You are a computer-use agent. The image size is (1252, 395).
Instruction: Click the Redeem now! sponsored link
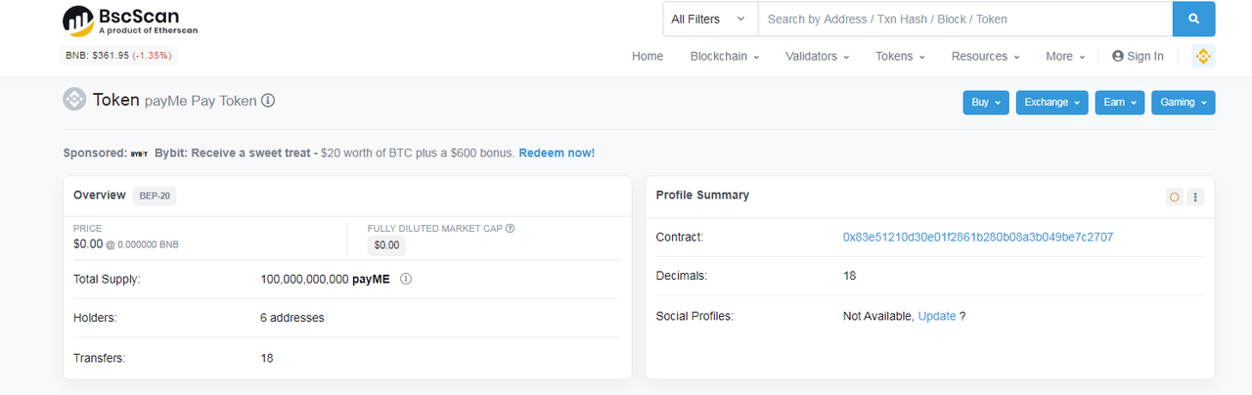(557, 154)
